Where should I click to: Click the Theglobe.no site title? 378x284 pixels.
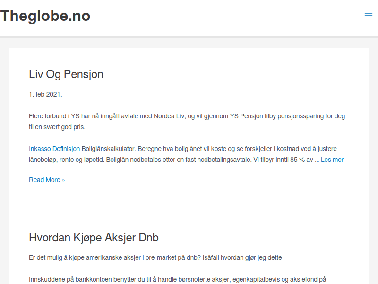point(45,16)
